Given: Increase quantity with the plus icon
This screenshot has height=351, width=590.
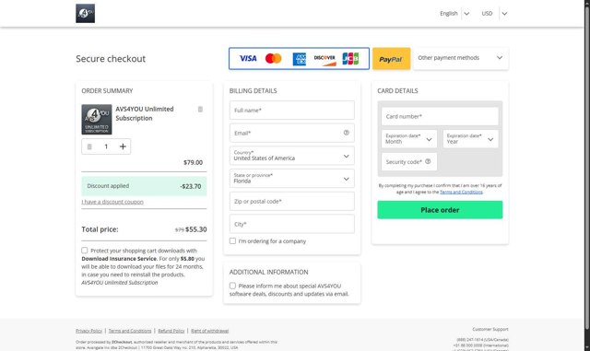Looking at the screenshot, I should [x=123, y=146].
